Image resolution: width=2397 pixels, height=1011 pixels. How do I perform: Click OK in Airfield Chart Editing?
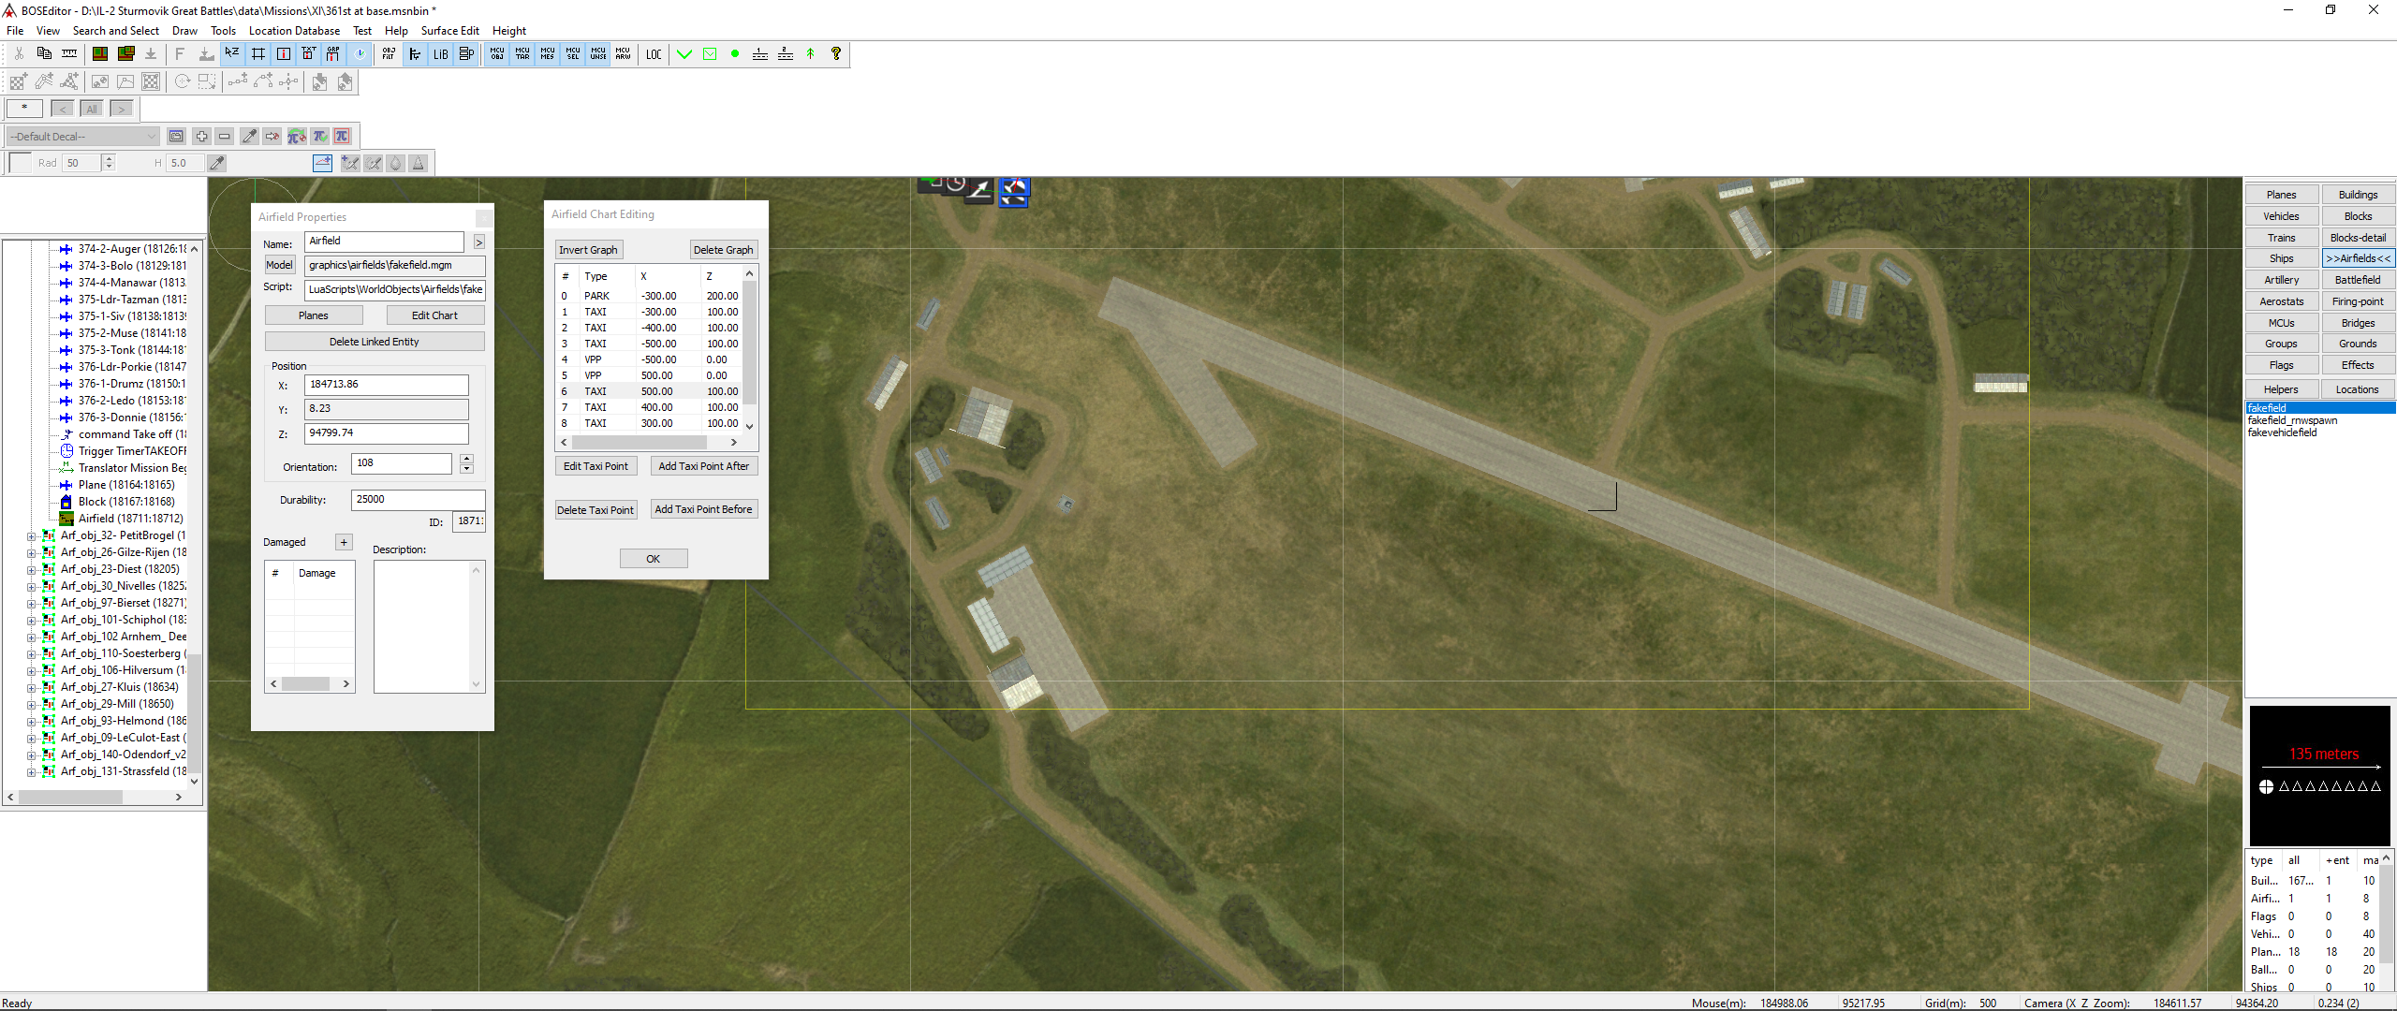(654, 559)
